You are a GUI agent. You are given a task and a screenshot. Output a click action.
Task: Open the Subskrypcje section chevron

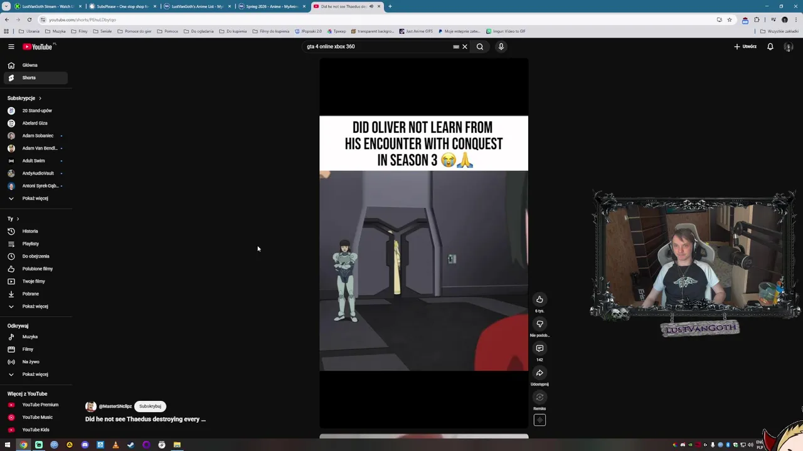coord(40,98)
